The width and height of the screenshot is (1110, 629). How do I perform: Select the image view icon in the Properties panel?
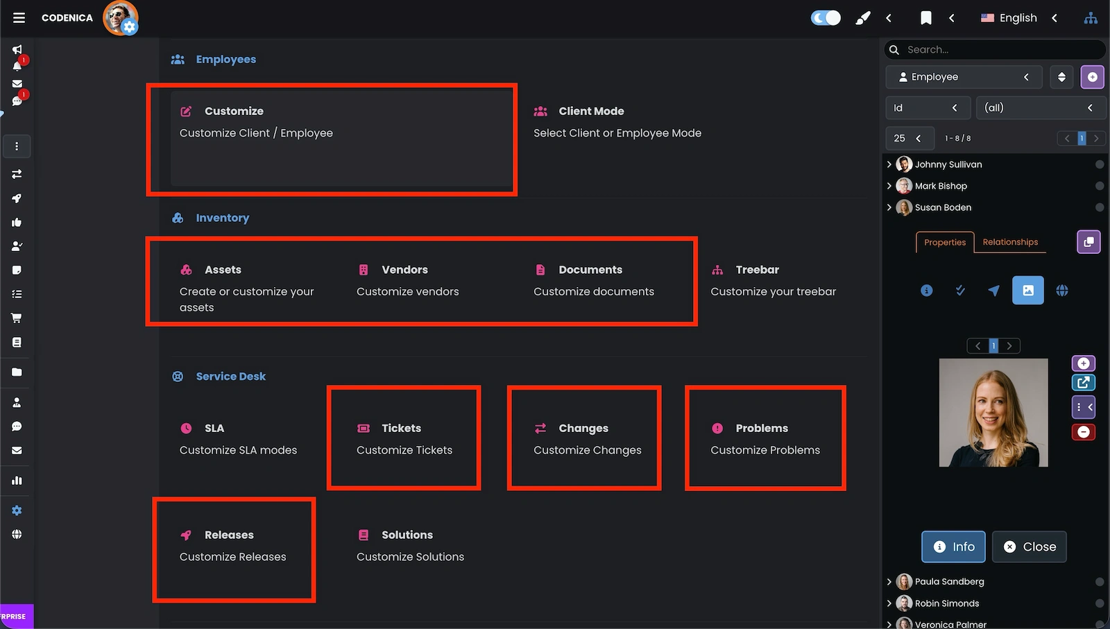[1028, 290]
